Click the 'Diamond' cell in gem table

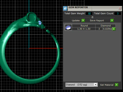(106, 26)
